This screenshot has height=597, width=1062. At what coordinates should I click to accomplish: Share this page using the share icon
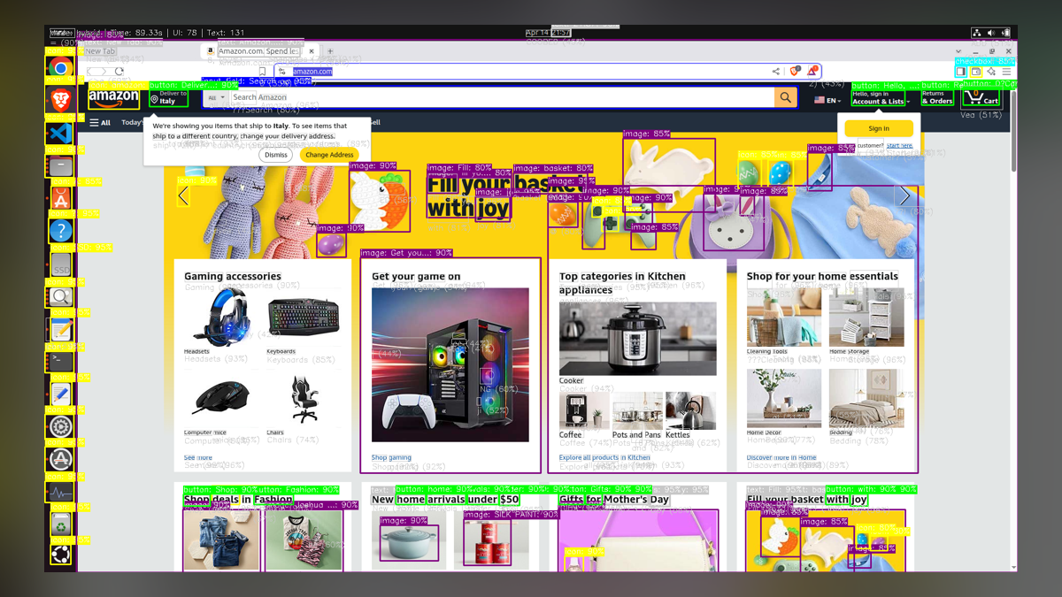[x=776, y=72]
